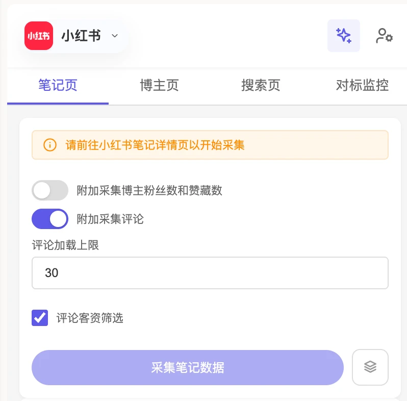Click the stacked layers icon button
407x401 pixels.
(370, 367)
